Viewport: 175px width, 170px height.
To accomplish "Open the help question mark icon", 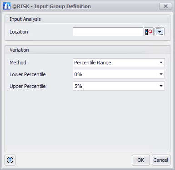I will [x=10, y=160].
